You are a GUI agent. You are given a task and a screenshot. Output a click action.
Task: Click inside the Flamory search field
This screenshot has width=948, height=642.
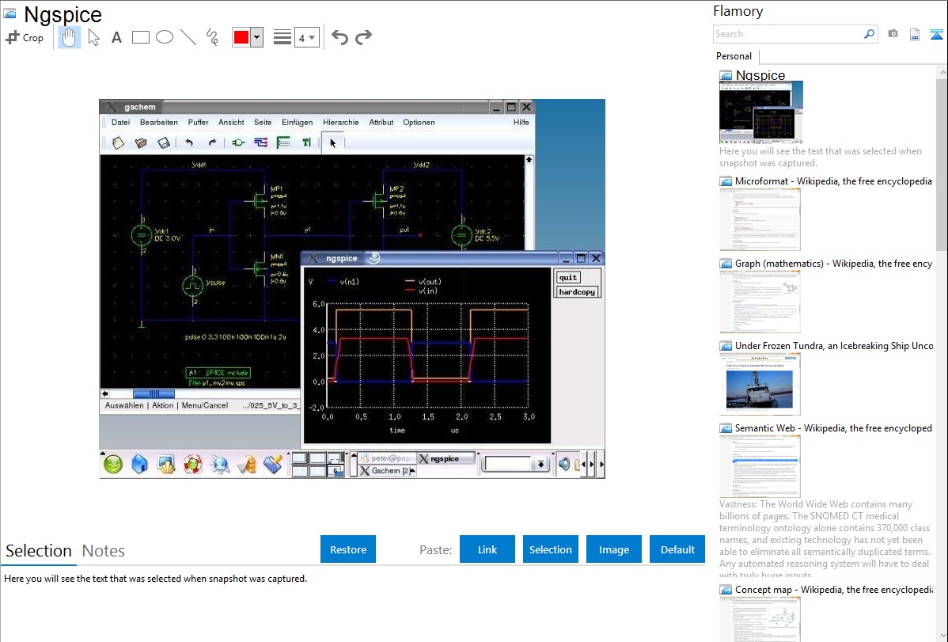click(x=787, y=34)
